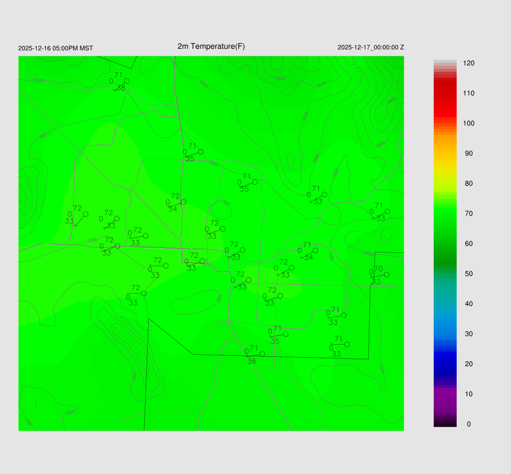Click the station circle showing 72 over 34
The image size is (511, 474).
183,202
